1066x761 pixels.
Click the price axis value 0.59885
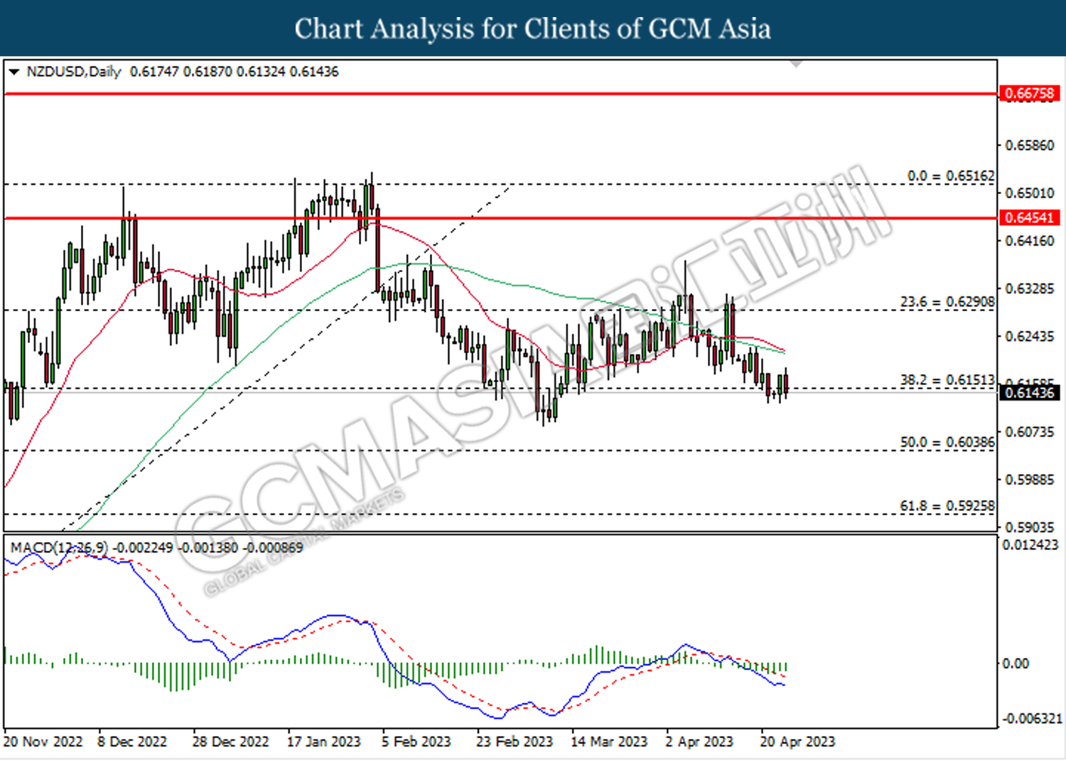(x=1030, y=480)
